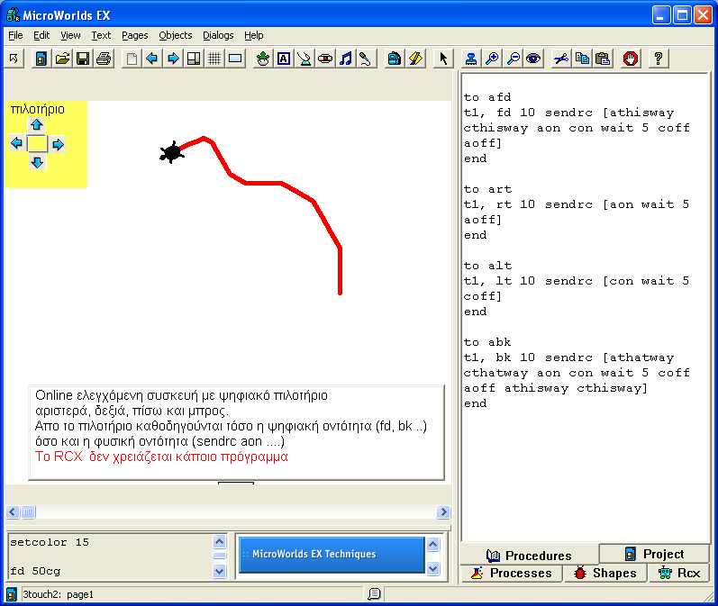Open the melody editor music note icon
The height and width of the screenshot is (606, 718).
(x=346, y=59)
